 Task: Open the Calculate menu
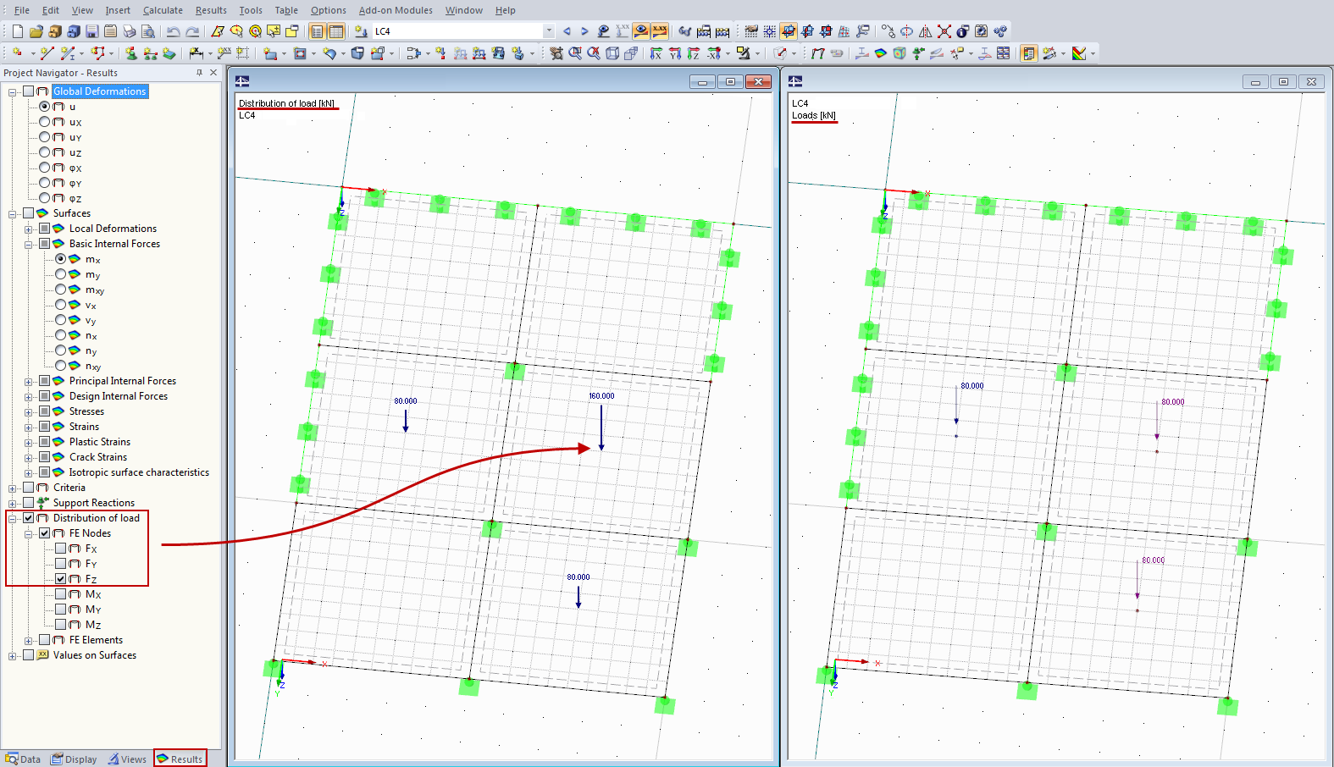pyautogui.click(x=163, y=10)
